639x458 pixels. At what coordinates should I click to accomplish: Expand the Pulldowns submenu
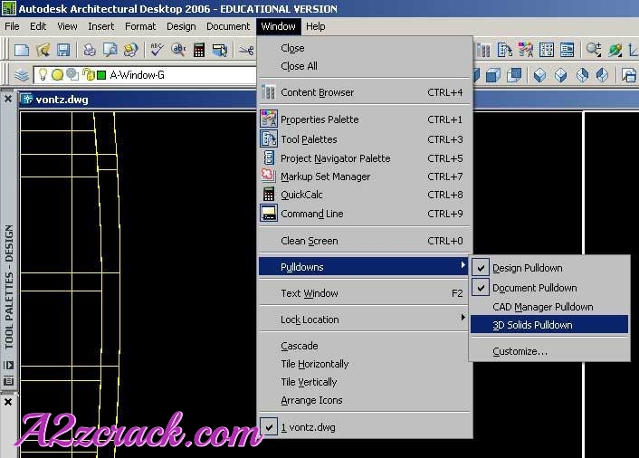click(x=365, y=267)
